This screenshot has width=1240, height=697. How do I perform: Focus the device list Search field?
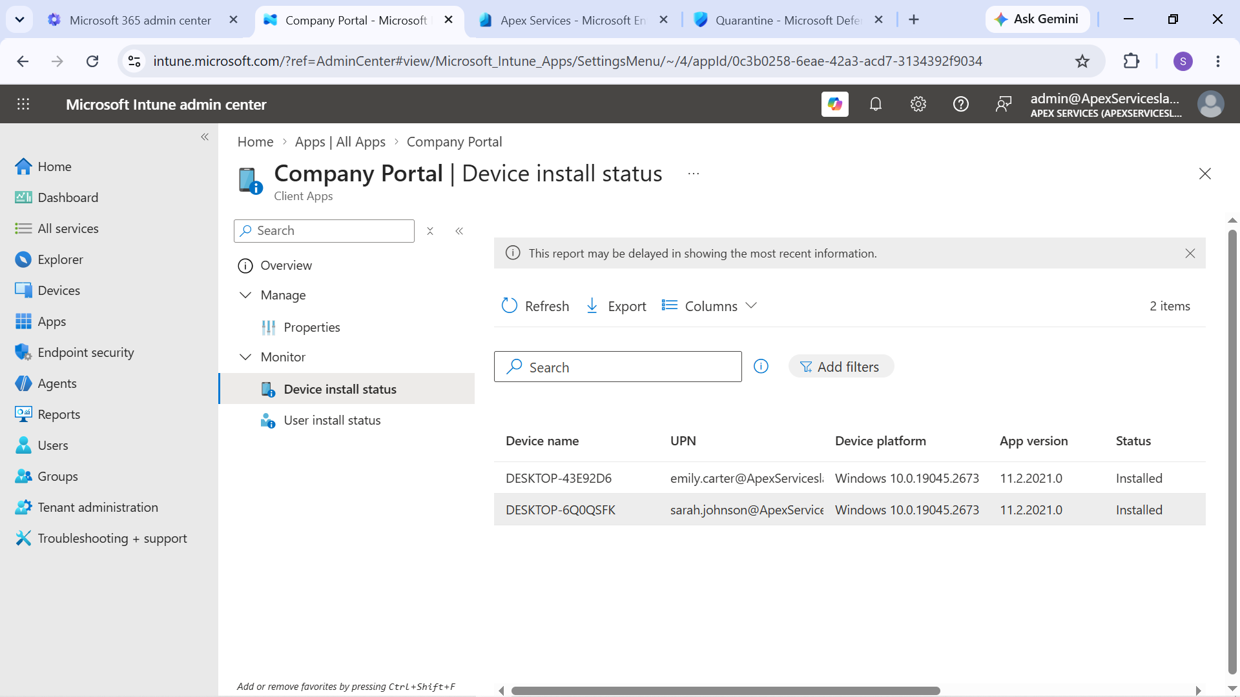tap(618, 367)
